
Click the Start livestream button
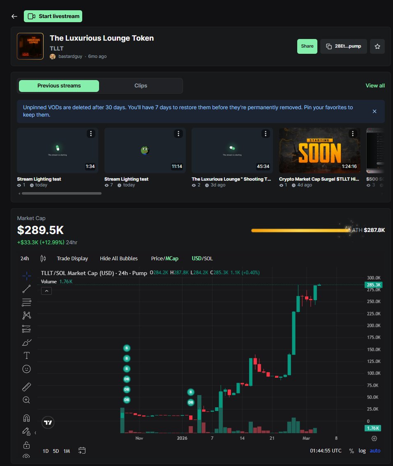point(53,16)
